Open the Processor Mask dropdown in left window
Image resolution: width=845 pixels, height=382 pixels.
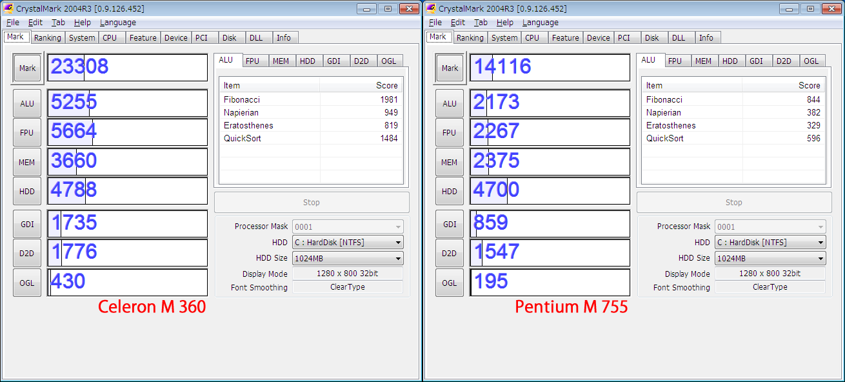pyautogui.click(x=348, y=227)
